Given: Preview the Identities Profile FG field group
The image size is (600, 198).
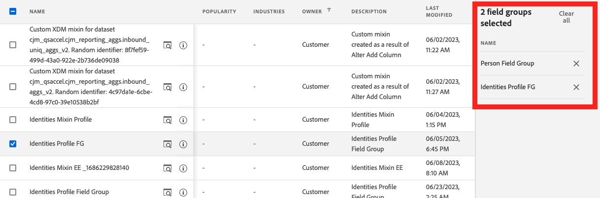Looking at the screenshot, I should pos(167,144).
